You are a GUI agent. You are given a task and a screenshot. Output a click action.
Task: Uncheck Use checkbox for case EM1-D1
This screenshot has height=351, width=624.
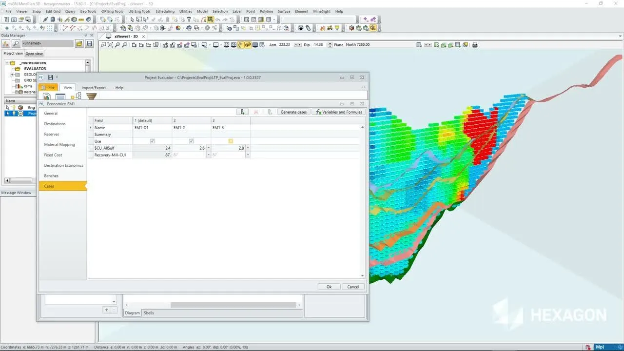point(153,141)
